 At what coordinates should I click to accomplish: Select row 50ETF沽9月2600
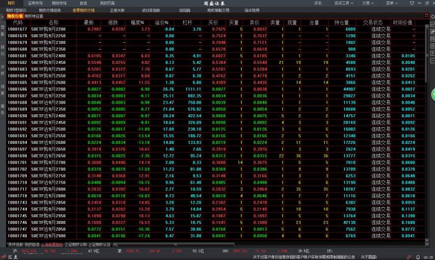[215, 142]
